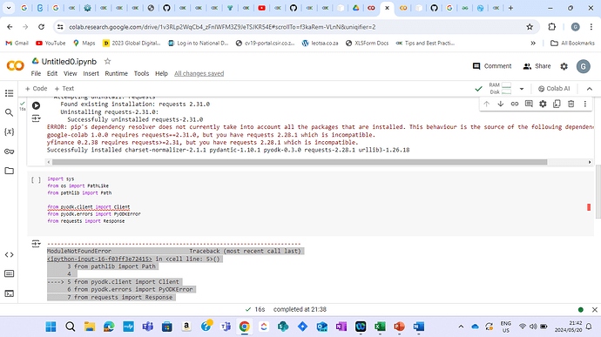Open Excel from the taskbar
Viewport: 601px width, 337px height.
pos(380,327)
